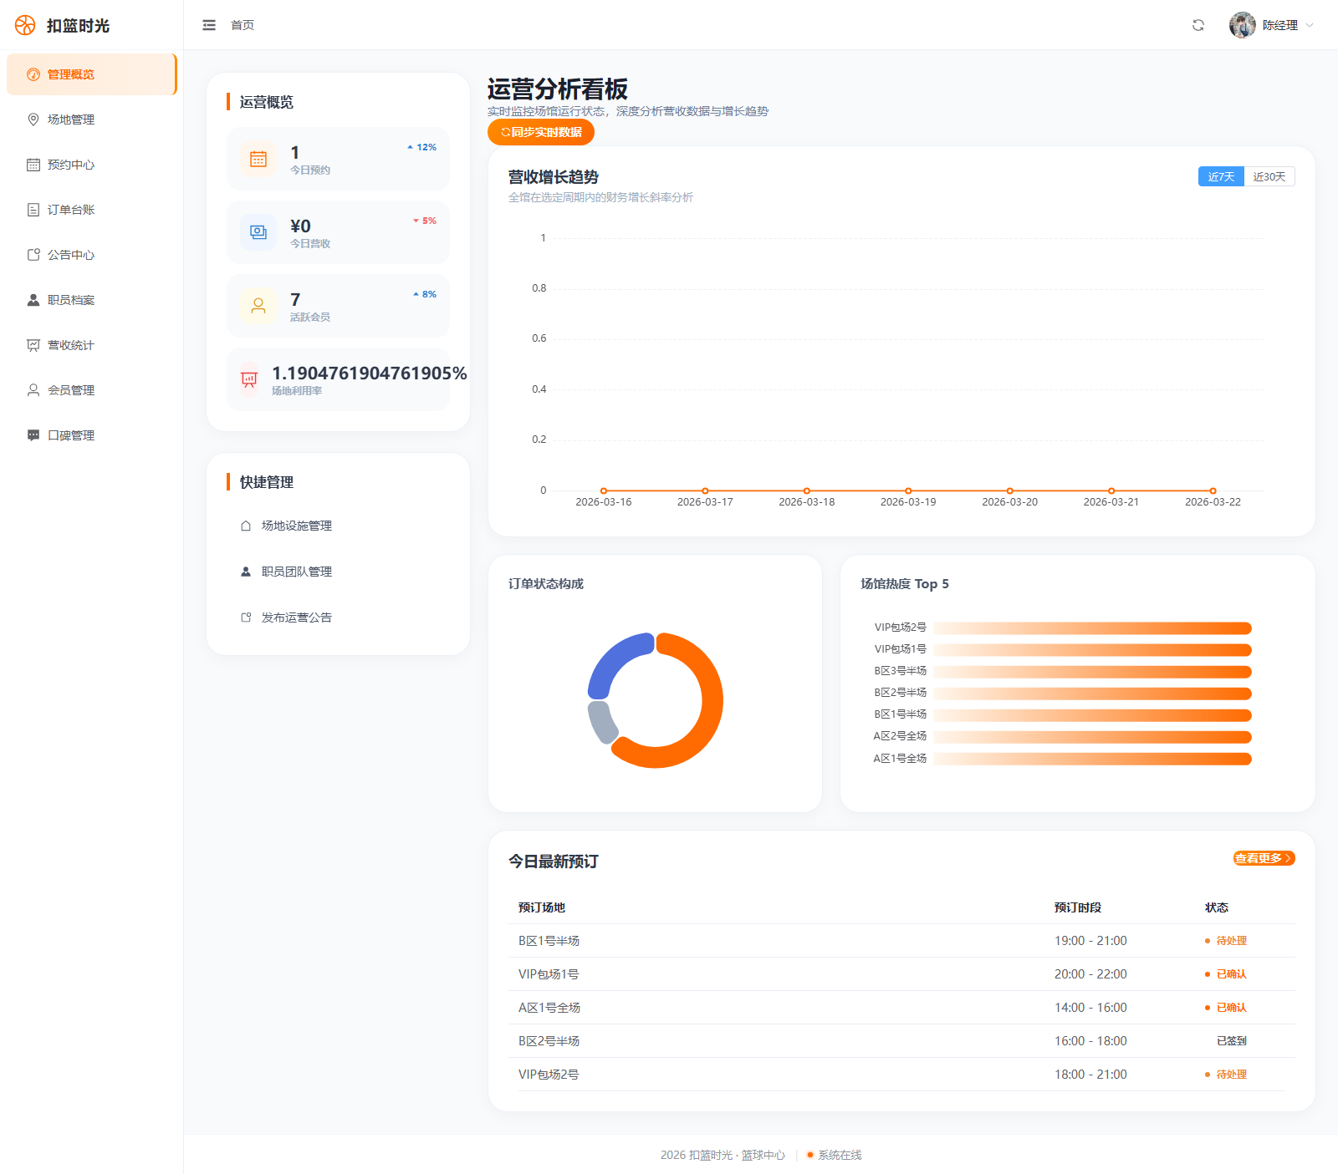Click the refresh icon in the header
1338x1174 pixels.
point(1198,25)
